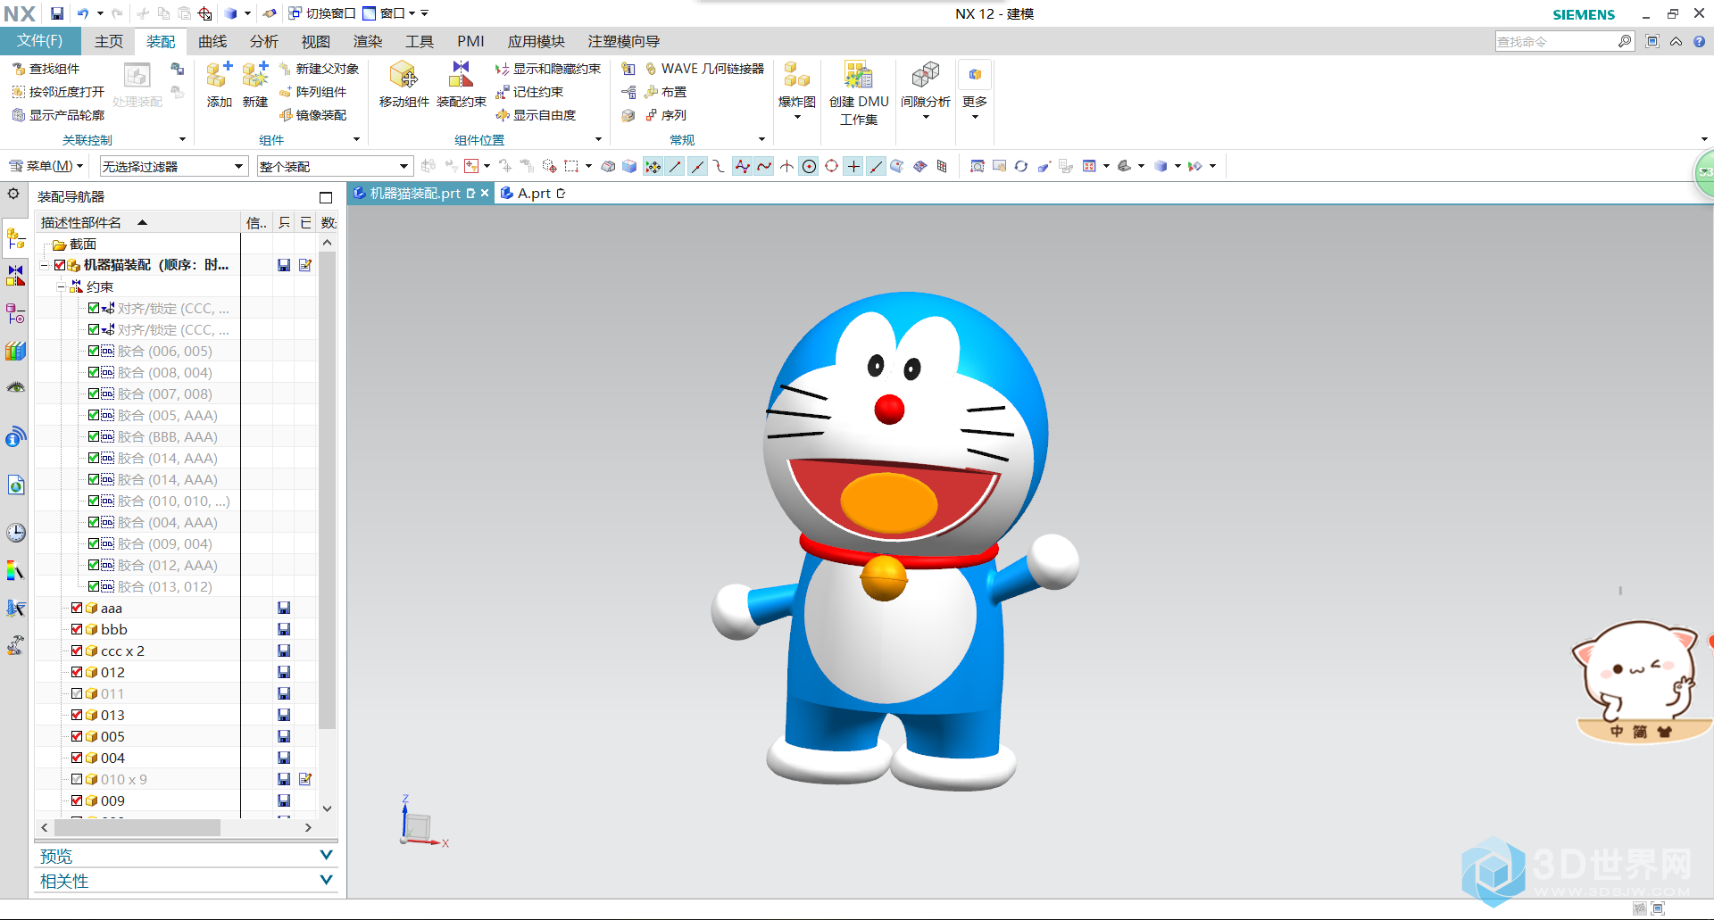Viewport: 1714px width, 920px height.
Task: Click the help question mark icon
Action: coord(1700,41)
